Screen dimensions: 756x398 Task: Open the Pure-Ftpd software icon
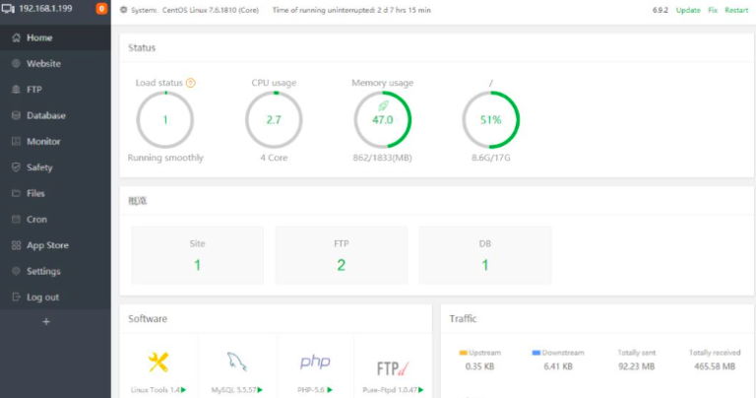392,367
